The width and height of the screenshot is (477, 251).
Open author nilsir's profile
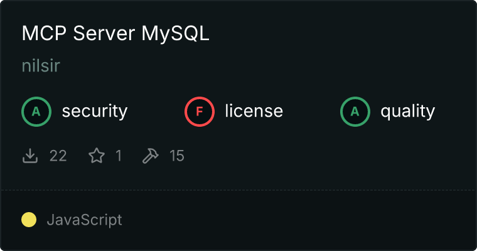pos(41,65)
